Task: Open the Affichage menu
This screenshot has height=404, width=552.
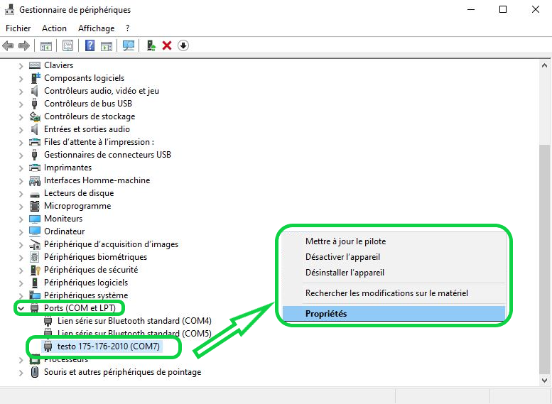Action: 95,28
